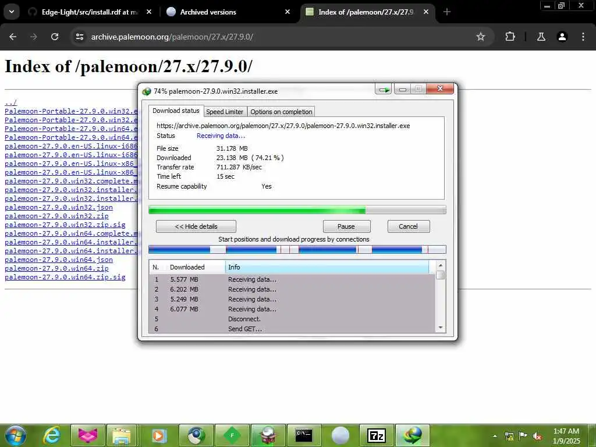This screenshot has width=596, height=447.
Task: Open the parent directory ../ link
Action: [x=10, y=102]
